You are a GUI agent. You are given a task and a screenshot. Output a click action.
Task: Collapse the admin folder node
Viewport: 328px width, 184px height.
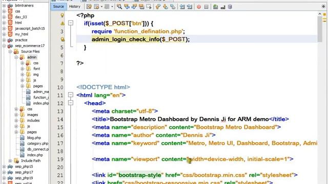coord(16,57)
